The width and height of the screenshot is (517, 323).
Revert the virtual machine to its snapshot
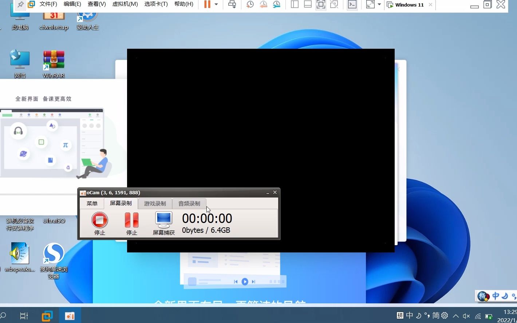(x=264, y=5)
